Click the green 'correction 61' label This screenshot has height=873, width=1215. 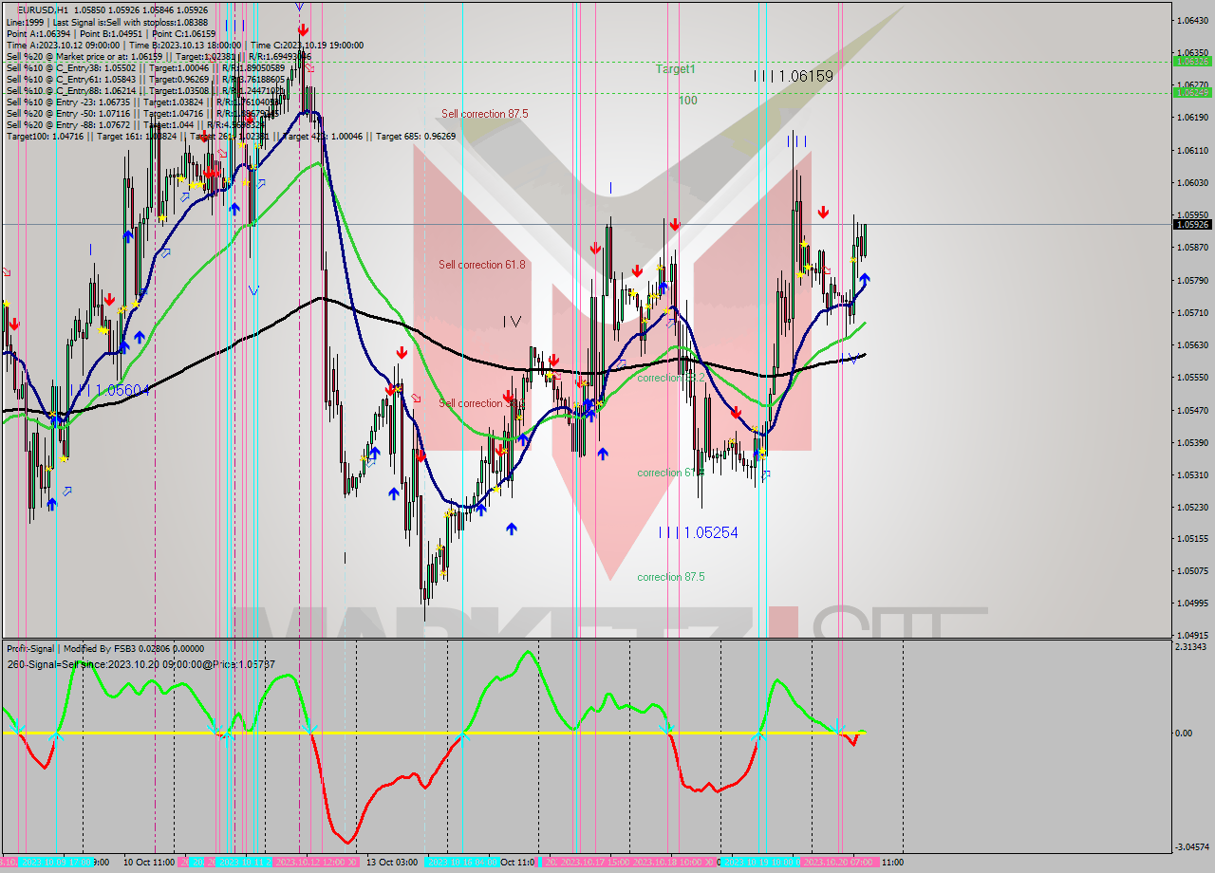[668, 473]
